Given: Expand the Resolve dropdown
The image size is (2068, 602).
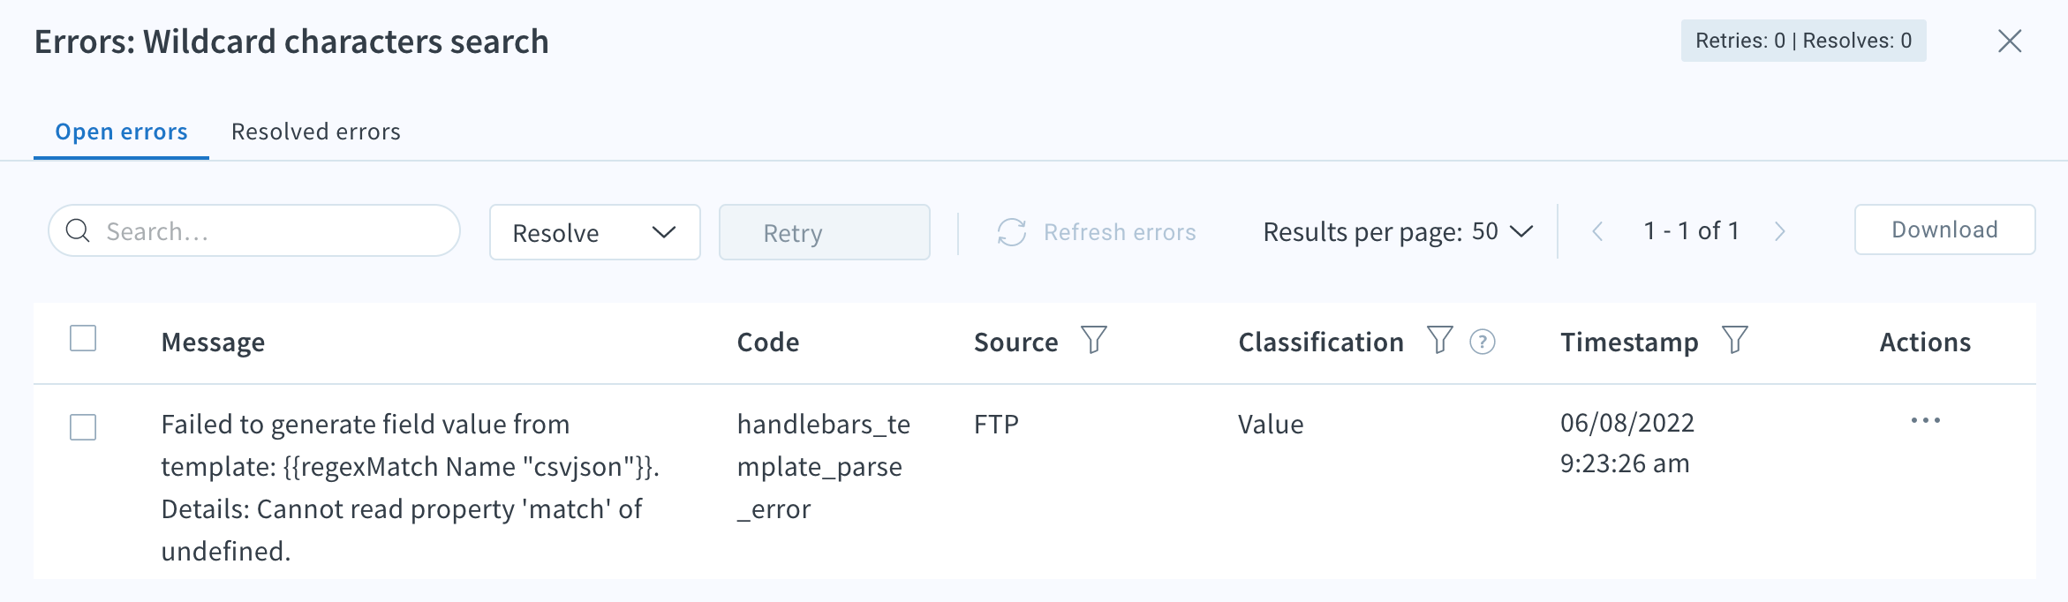Looking at the screenshot, I should [x=595, y=232].
